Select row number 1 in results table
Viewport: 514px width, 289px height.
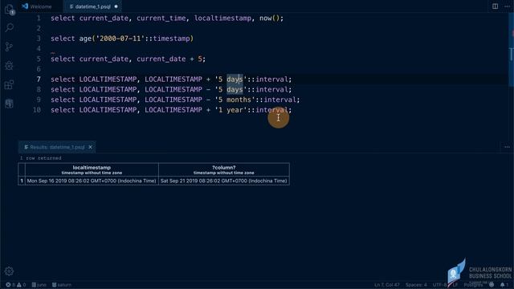pyautogui.click(x=22, y=181)
